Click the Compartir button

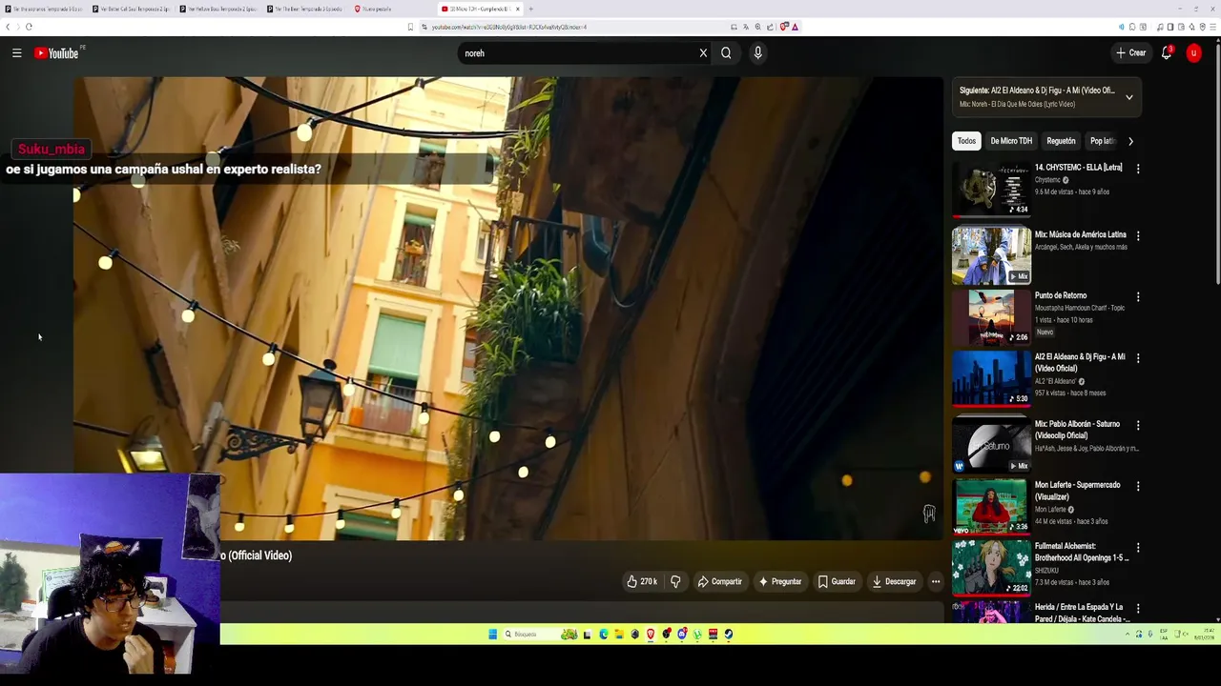point(719,581)
